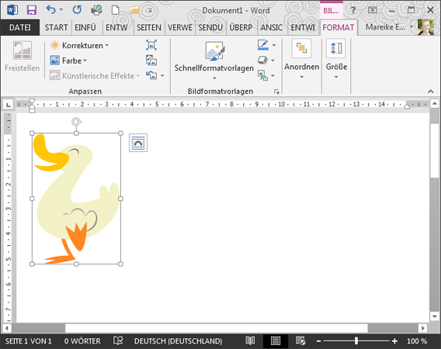Expand the reset picture dropdown arrow

click(x=162, y=75)
